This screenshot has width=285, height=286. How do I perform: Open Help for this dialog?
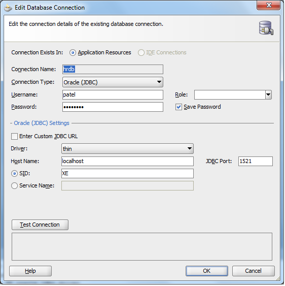point(30,271)
